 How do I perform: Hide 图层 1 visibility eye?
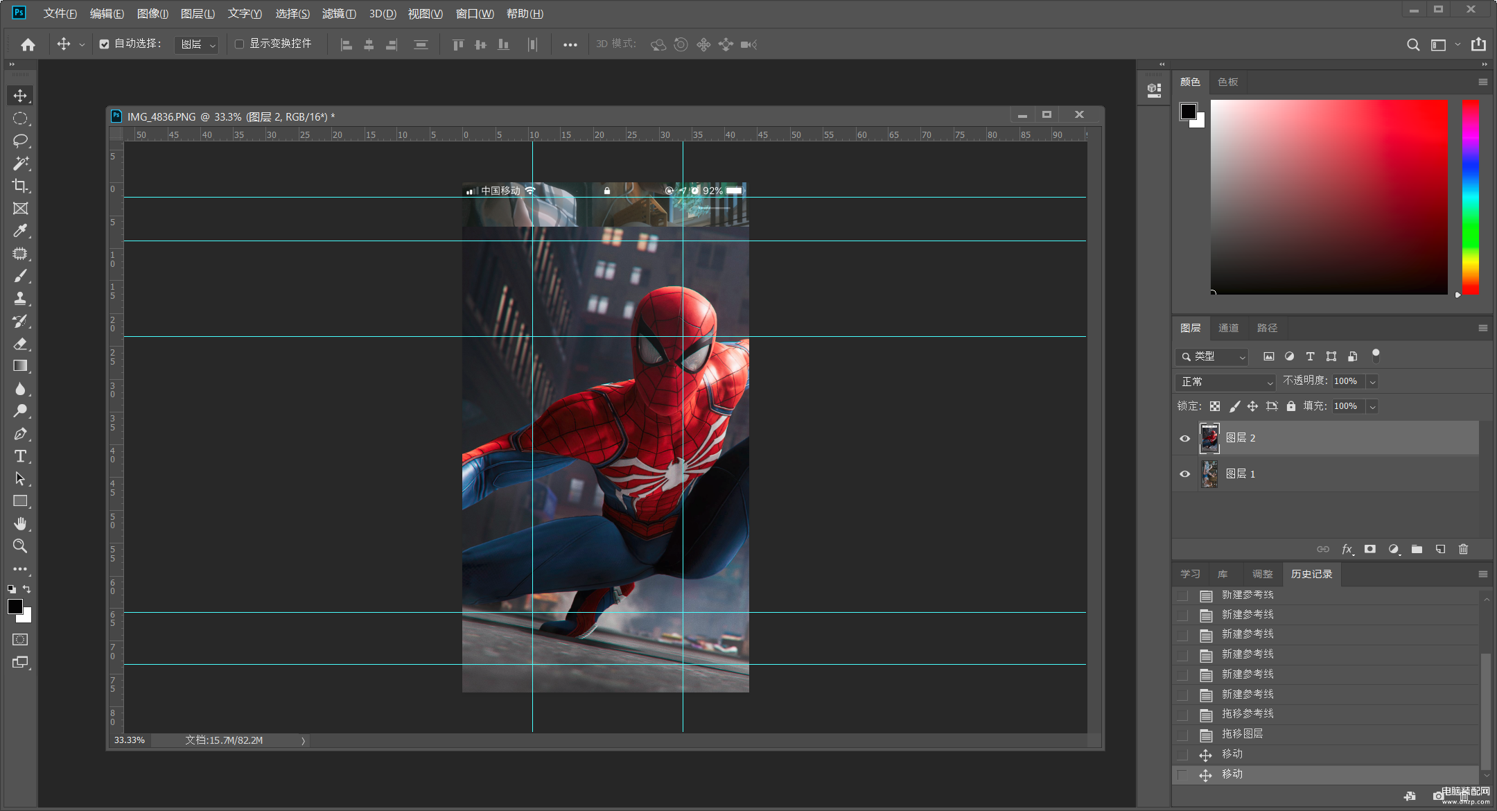pyautogui.click(x=1184, y=474)
